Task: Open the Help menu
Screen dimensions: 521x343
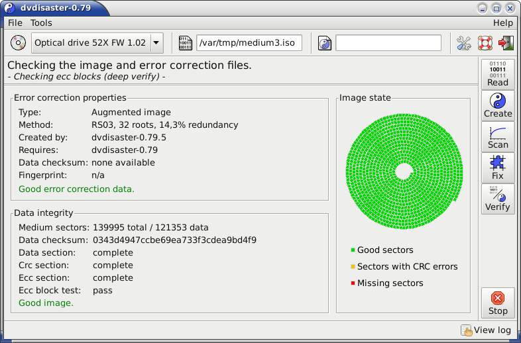Action: [502, 23]
